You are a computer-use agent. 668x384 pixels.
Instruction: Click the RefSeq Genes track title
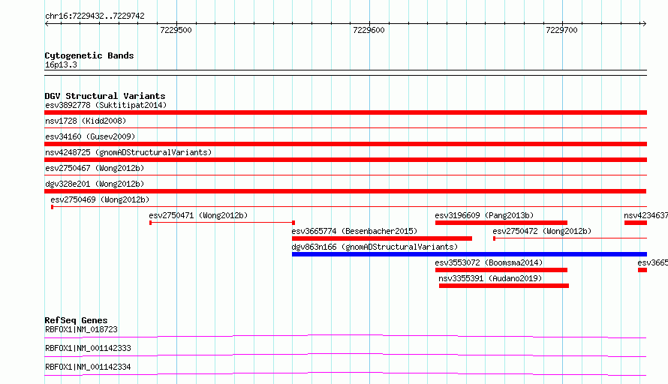(x=77, y=320)
